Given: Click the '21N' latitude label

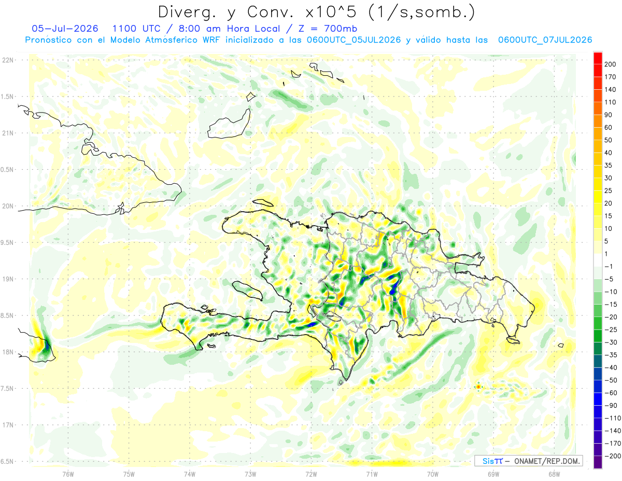Looking at the screenshot, I should [x=8, y=133].
